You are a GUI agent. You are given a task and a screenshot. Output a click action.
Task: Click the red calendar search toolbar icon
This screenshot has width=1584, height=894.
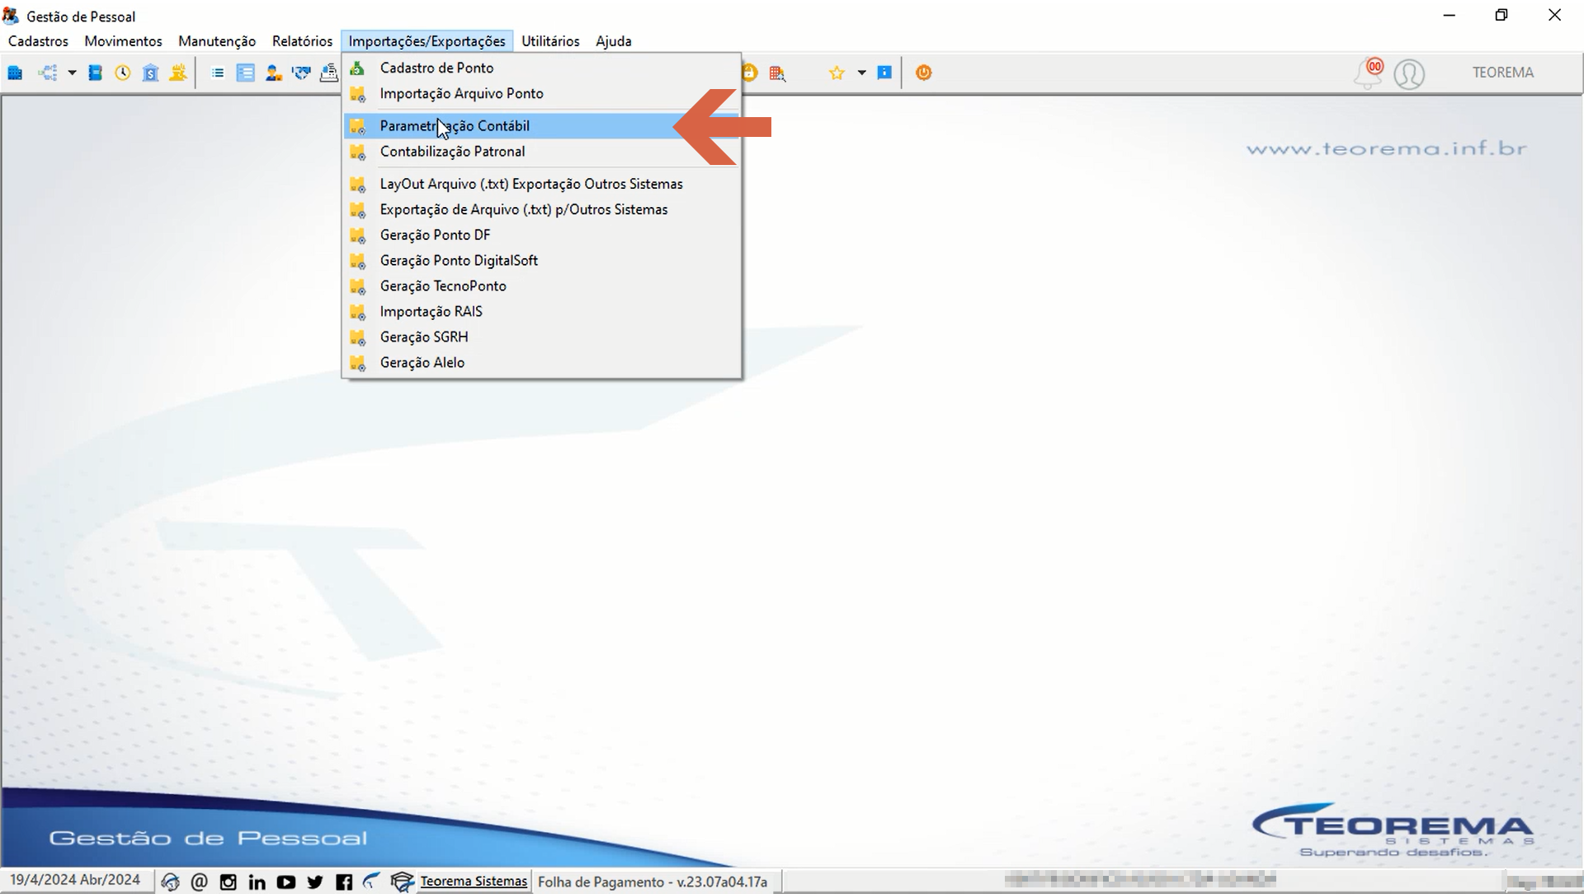[x=777, y=73]
